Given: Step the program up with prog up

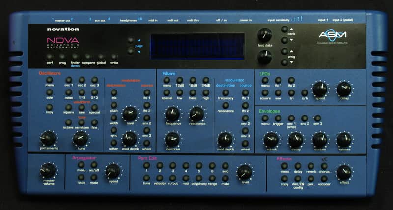Looking at the screenshot, I should click(x=284, y=52).
